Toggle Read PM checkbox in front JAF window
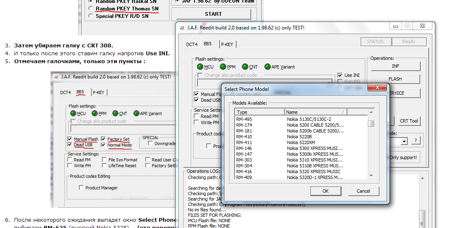Screen dimensions: 464x228 tap(196, 116)
